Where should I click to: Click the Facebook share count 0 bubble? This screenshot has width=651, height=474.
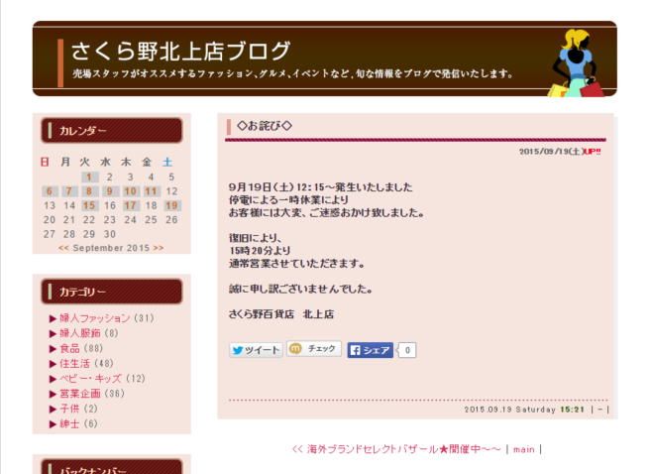click(x=407, y=350)
